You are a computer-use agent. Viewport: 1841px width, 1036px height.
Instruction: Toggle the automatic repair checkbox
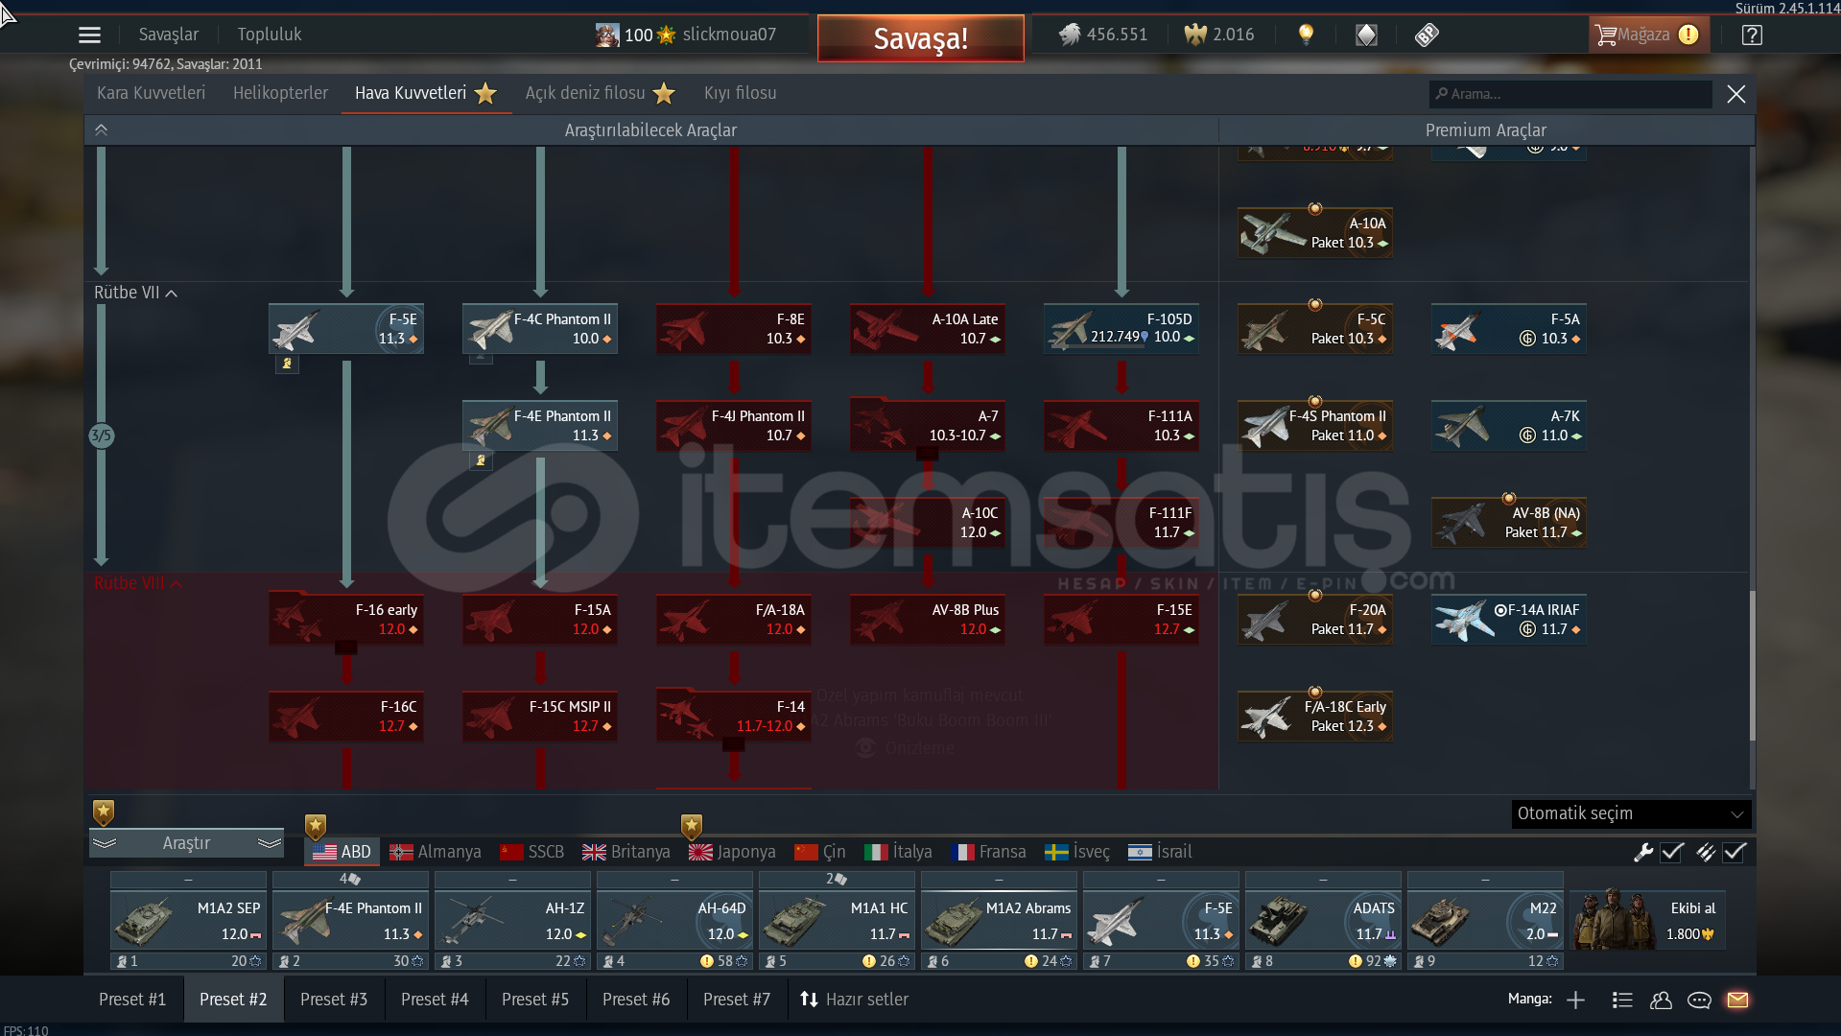click(x=1672, y=852)
